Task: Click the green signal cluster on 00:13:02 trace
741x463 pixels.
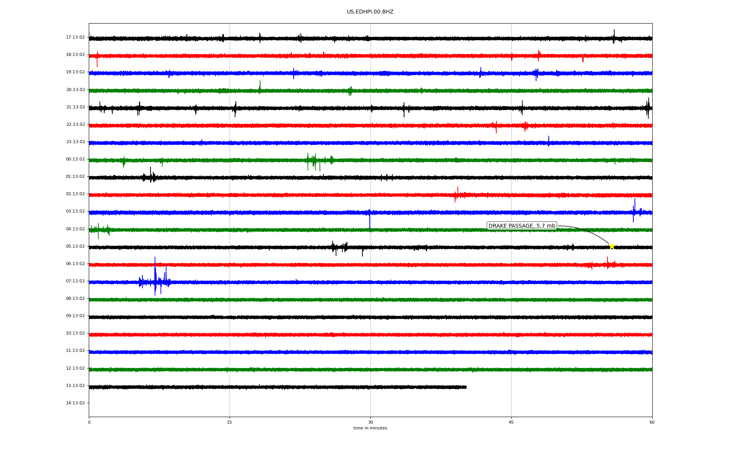Action: (x=320, y=161)
